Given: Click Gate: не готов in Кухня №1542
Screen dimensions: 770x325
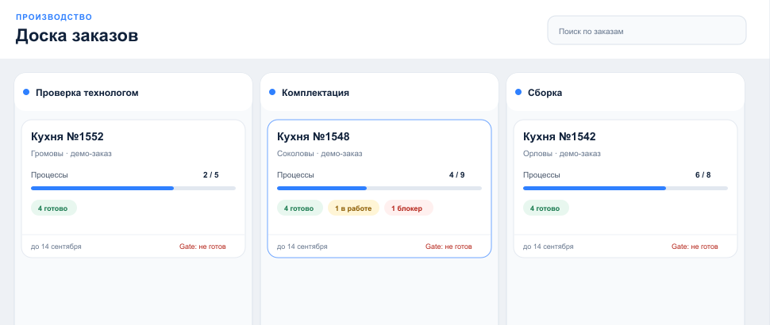Looking at the screenshot, I should [695, 247].
